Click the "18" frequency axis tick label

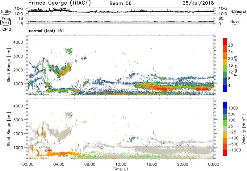click(x=21, y=18)
